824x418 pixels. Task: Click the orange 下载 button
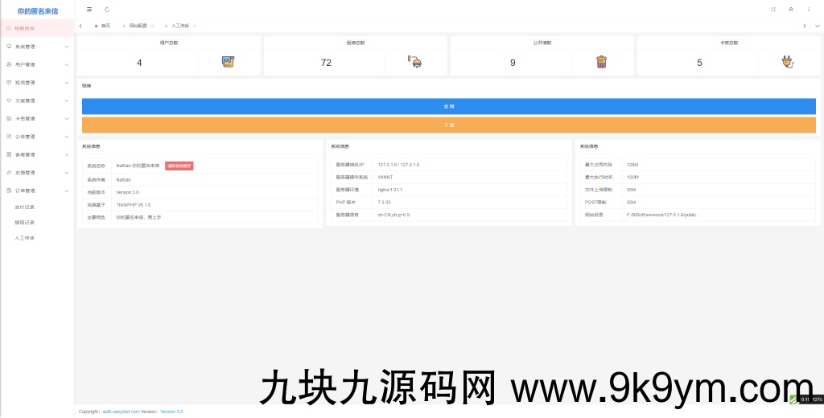coord(449,125)
